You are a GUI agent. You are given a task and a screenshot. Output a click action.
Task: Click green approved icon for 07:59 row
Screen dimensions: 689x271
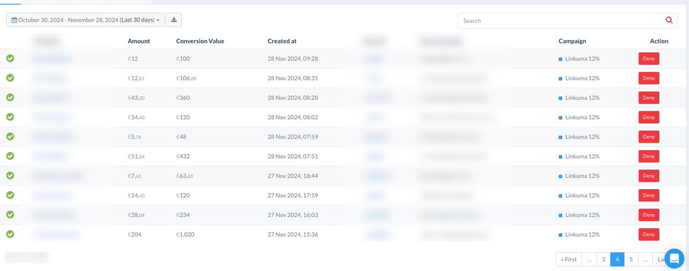[10, 136]
